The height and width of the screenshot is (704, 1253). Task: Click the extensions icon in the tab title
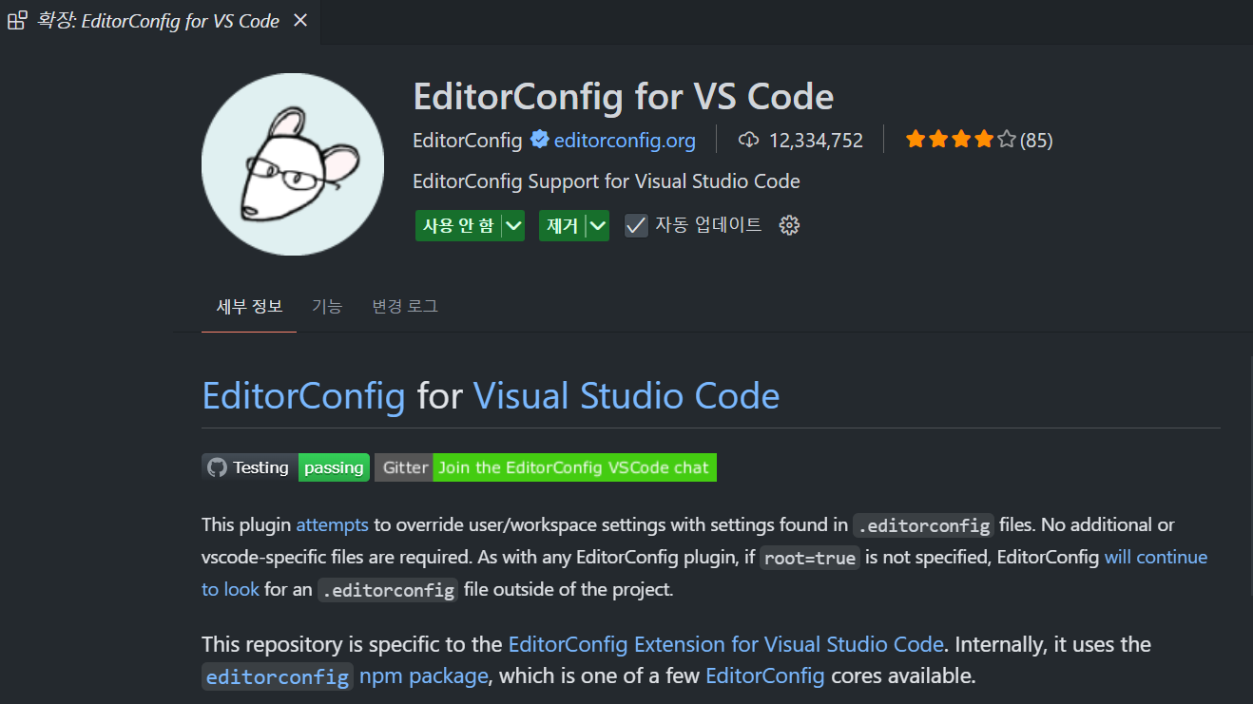[x=17, y=21]
